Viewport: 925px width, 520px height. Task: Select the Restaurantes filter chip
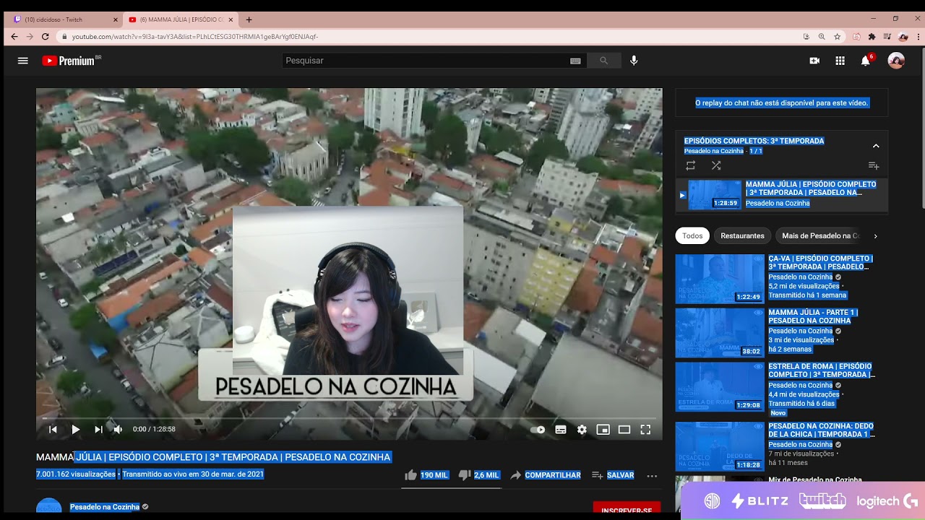(x=742, y=235)
